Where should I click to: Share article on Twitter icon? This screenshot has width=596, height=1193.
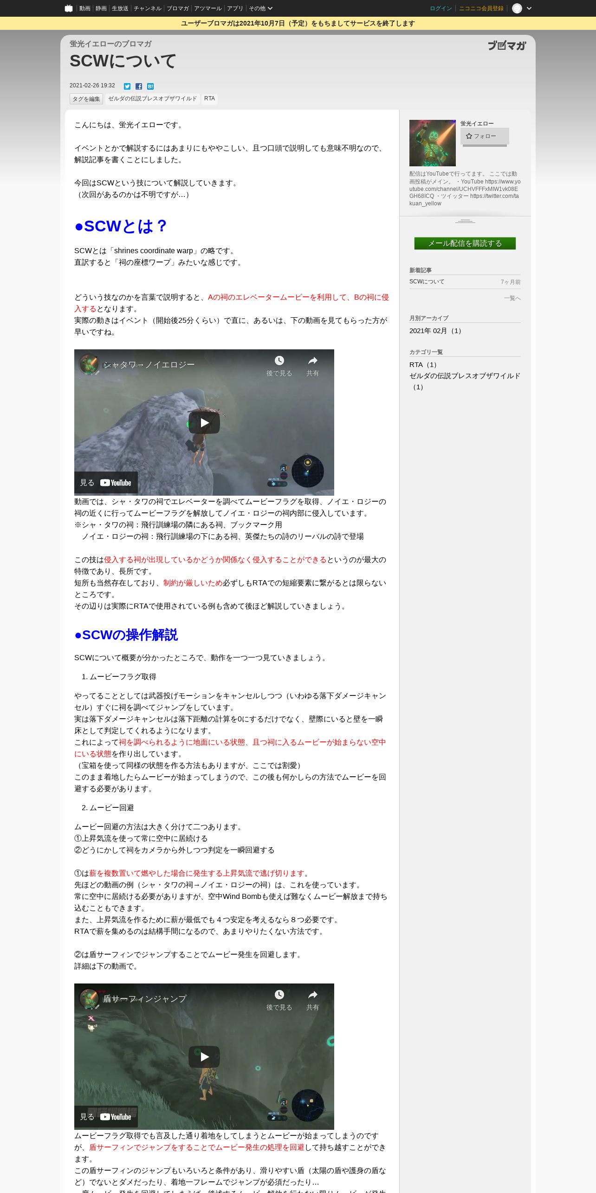(x=127, y=86)
